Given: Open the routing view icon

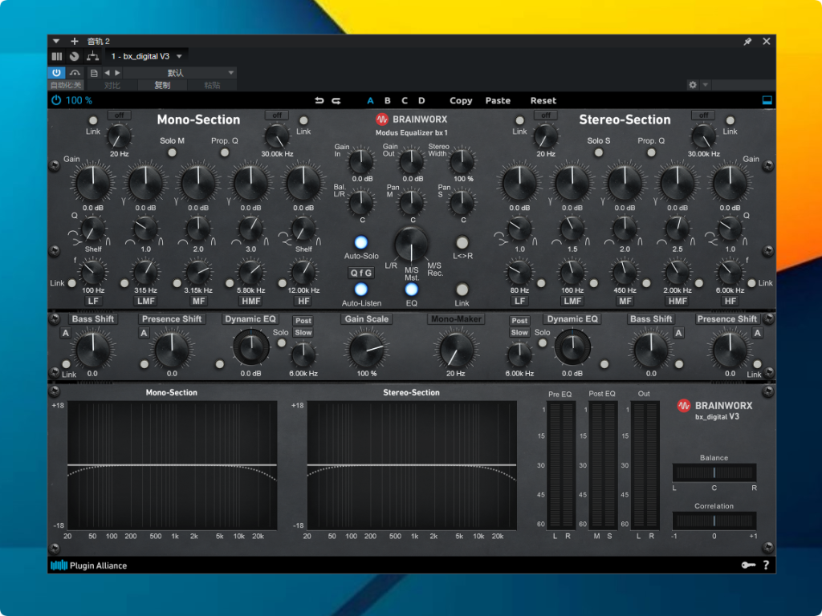Looking at the screenshot, I should point(93,56).
